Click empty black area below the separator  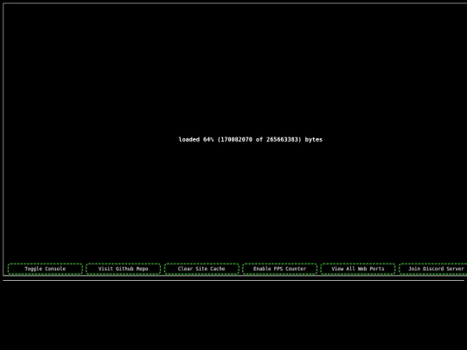[x=233, y=315]
